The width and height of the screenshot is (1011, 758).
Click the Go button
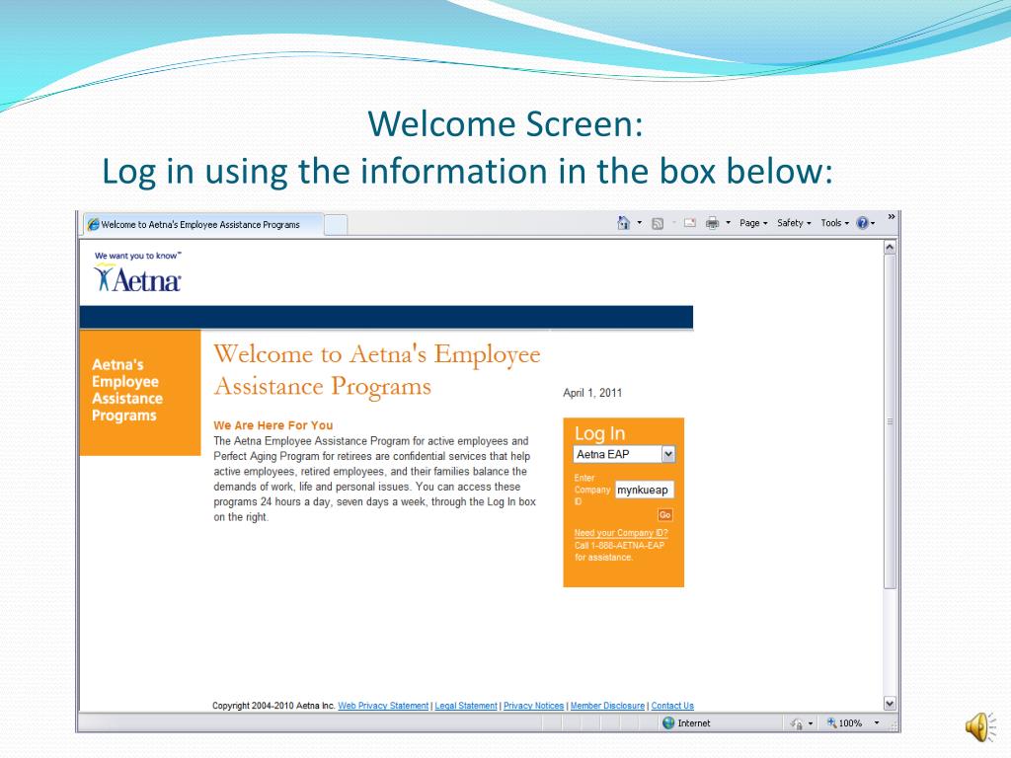[x=664, y=515]
